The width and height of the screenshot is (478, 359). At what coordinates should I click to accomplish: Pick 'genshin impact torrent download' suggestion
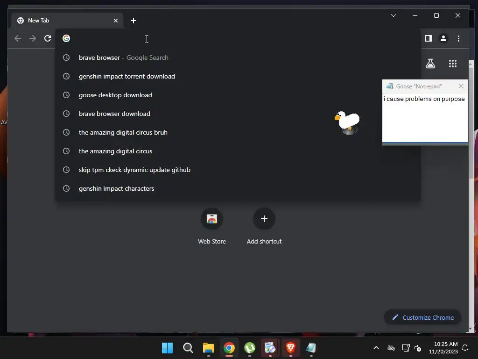(238, 76)
